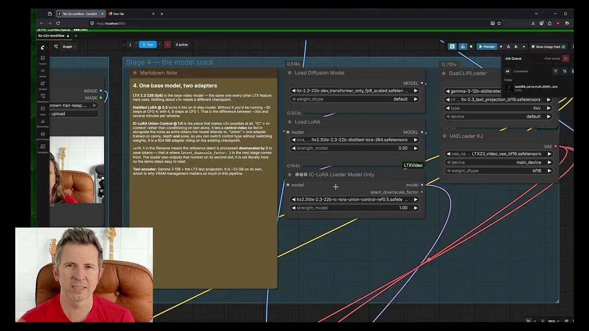Click the Show Image Feed button
Screen dimensions: 589x331
pyautogui.click(x=548, y=46)
